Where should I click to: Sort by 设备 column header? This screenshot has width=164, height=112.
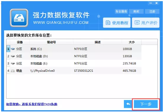pos(20,42)
